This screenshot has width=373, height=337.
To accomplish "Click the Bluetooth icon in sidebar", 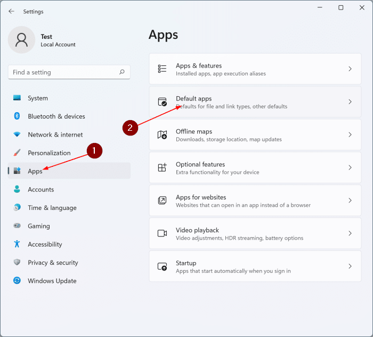I will (x=17, y=116).
